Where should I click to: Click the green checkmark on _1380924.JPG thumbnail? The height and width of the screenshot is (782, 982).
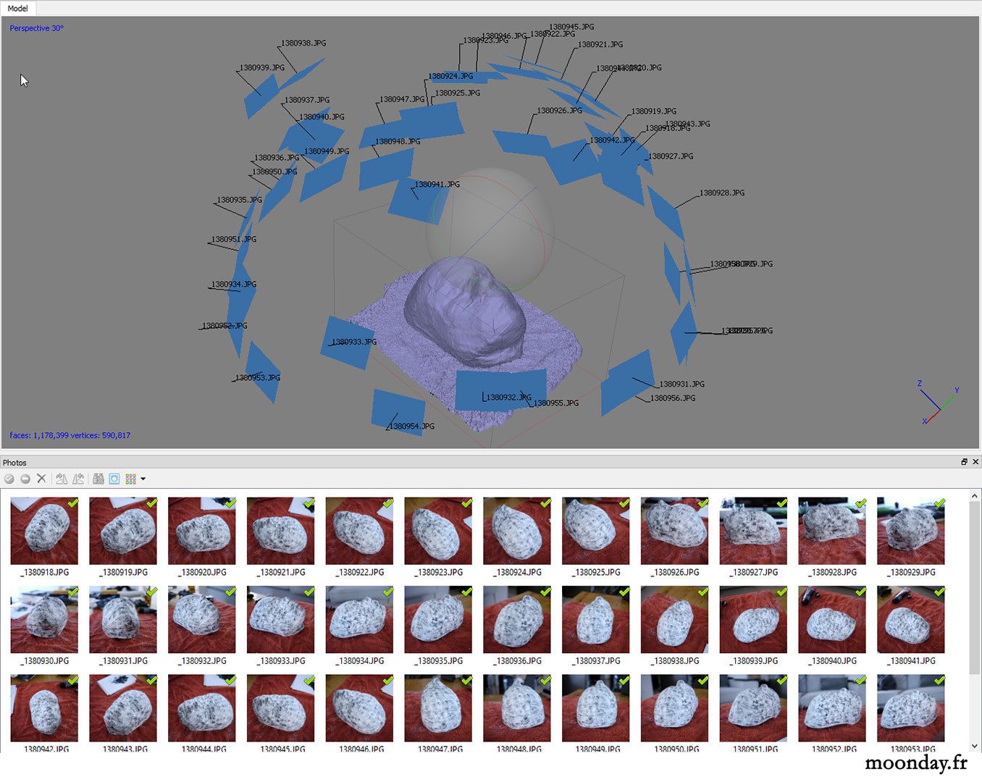coord(545,503)
